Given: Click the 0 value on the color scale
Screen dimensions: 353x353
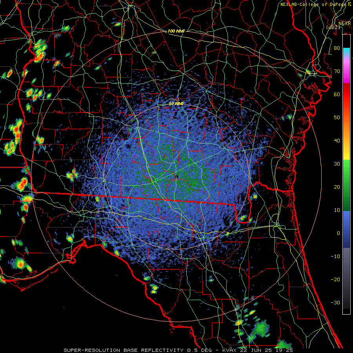Looking at the screenshot, I should pos(338,233).
